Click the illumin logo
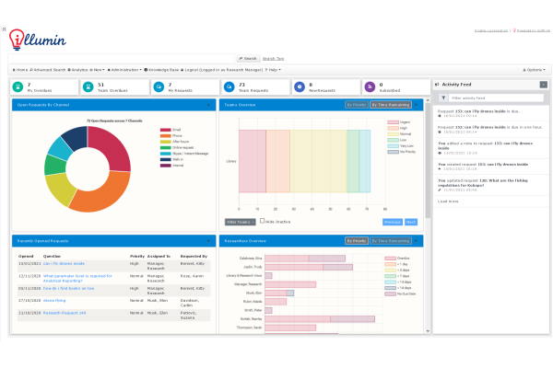 pos(37,40)
